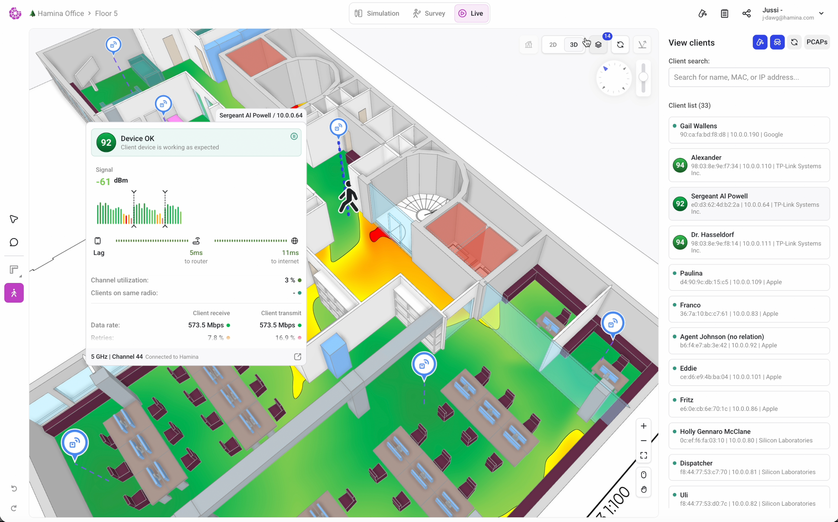Image resolution: width=838 pixels, height=522 pixels.
Task: Click the vertical tilt slider handle
Action: 643,77
